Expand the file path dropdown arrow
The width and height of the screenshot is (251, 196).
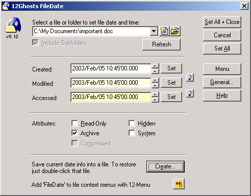(154, 31)
